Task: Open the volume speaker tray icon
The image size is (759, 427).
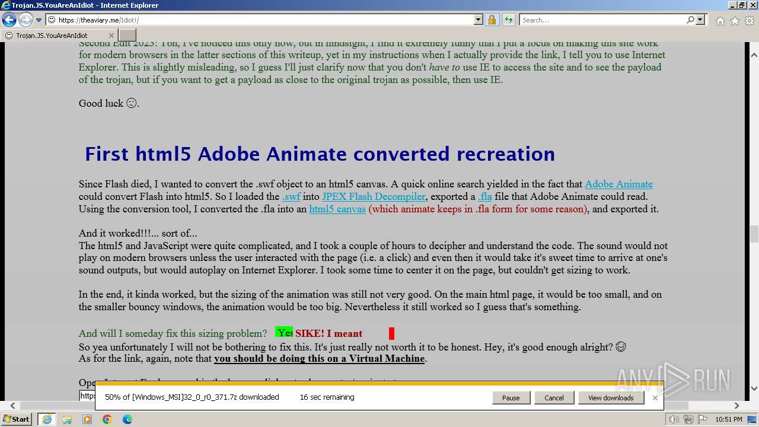Action: pos(674,420)
